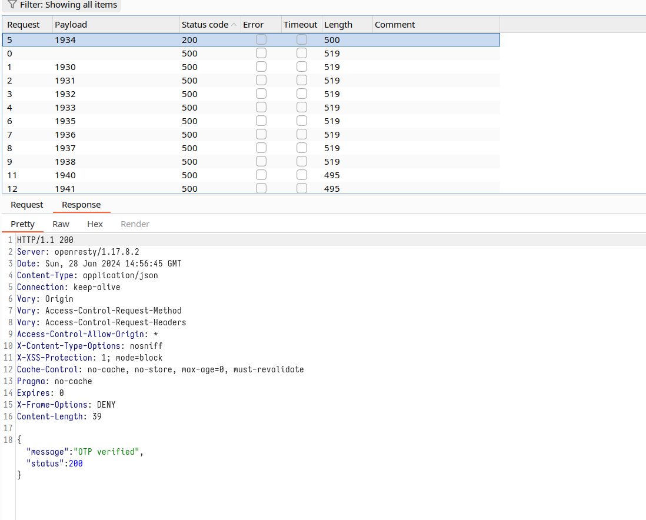Toggle Error checkbox for payload 1930
Viewport: 646px width, 520px height.
[261, 67]
